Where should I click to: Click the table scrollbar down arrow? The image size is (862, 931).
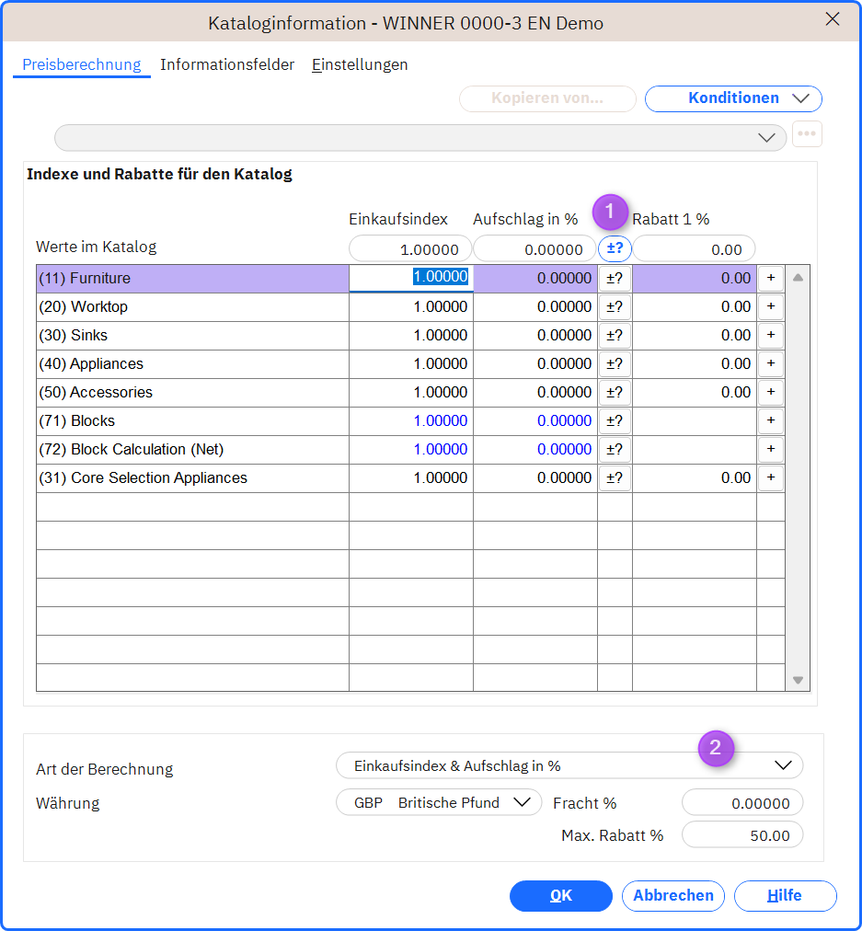click(798, 681)
